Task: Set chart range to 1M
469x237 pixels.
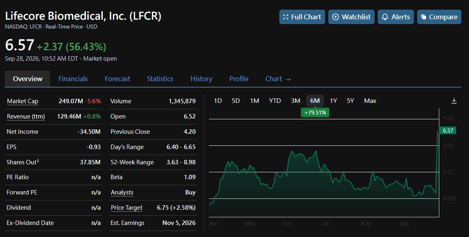Action: [254, 101]
